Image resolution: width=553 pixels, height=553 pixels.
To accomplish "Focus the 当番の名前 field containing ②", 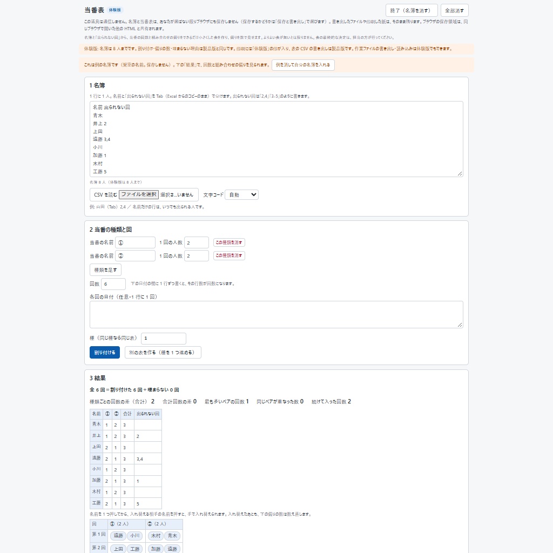I will pyautogui.click(x=135, y=255).
